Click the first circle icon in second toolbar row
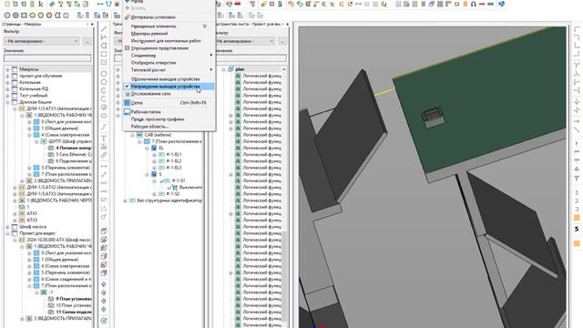 pos(7,15)
